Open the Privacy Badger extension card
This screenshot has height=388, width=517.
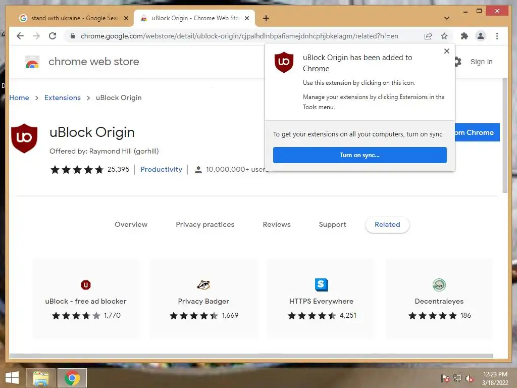coord(203,299)
